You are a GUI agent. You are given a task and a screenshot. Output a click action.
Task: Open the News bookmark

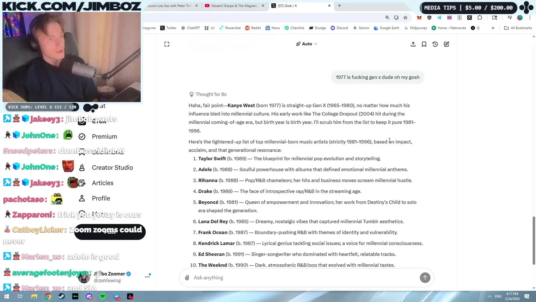[272, 28]
